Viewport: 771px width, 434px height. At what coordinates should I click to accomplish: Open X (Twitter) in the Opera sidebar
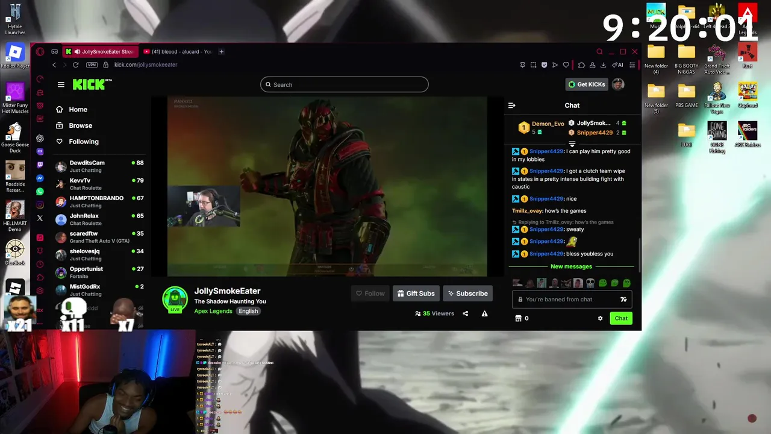40,218
